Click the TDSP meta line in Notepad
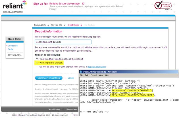 (x=112, y=93)
